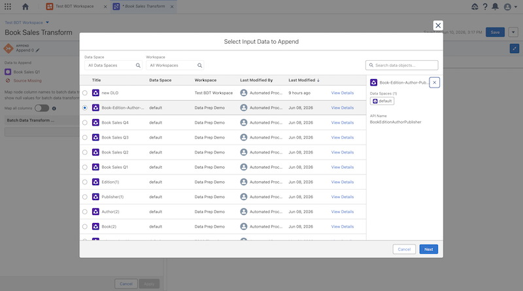Click the selected object icon in details panel

373,82
